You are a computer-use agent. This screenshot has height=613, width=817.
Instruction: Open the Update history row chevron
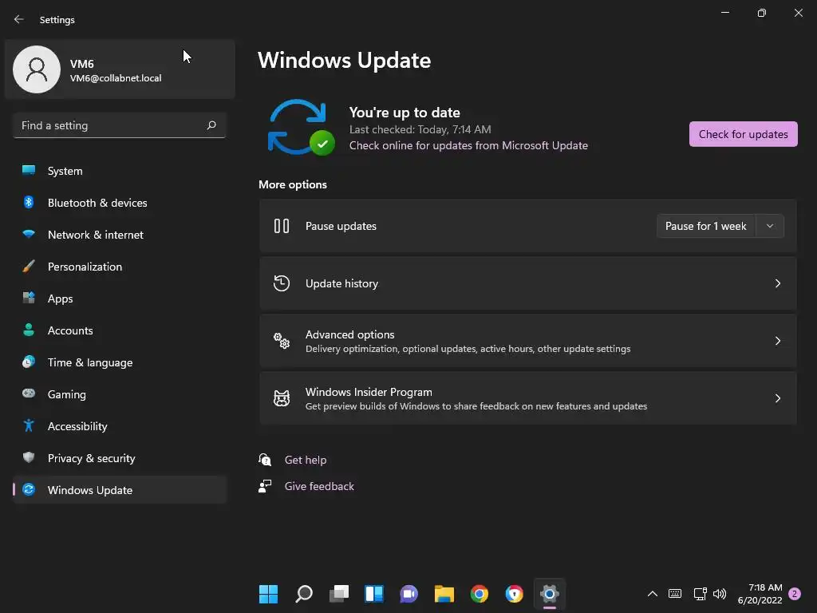click(x=777, y=283)
